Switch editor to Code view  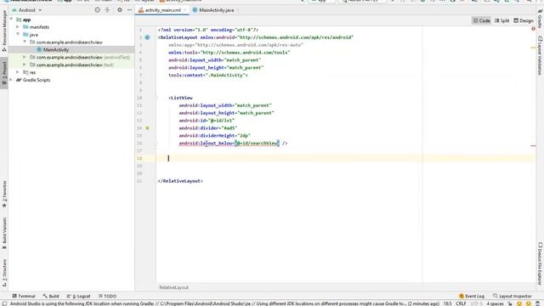click(481, 20)
